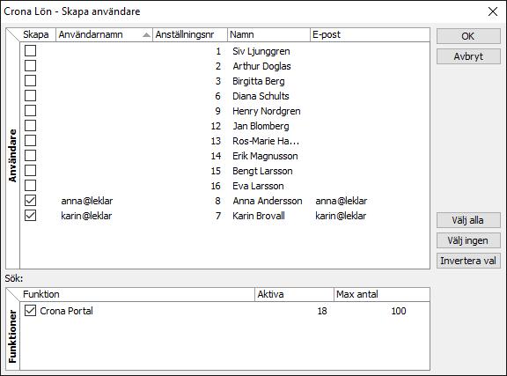Screen dimensions: 507x376
Task: Sort by the Användarnamn column header
Action: tap(104, 34)
